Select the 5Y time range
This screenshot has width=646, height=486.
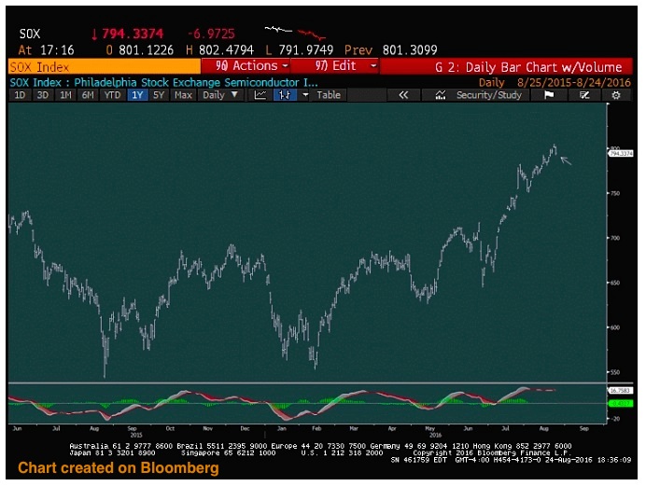point(159,95)
